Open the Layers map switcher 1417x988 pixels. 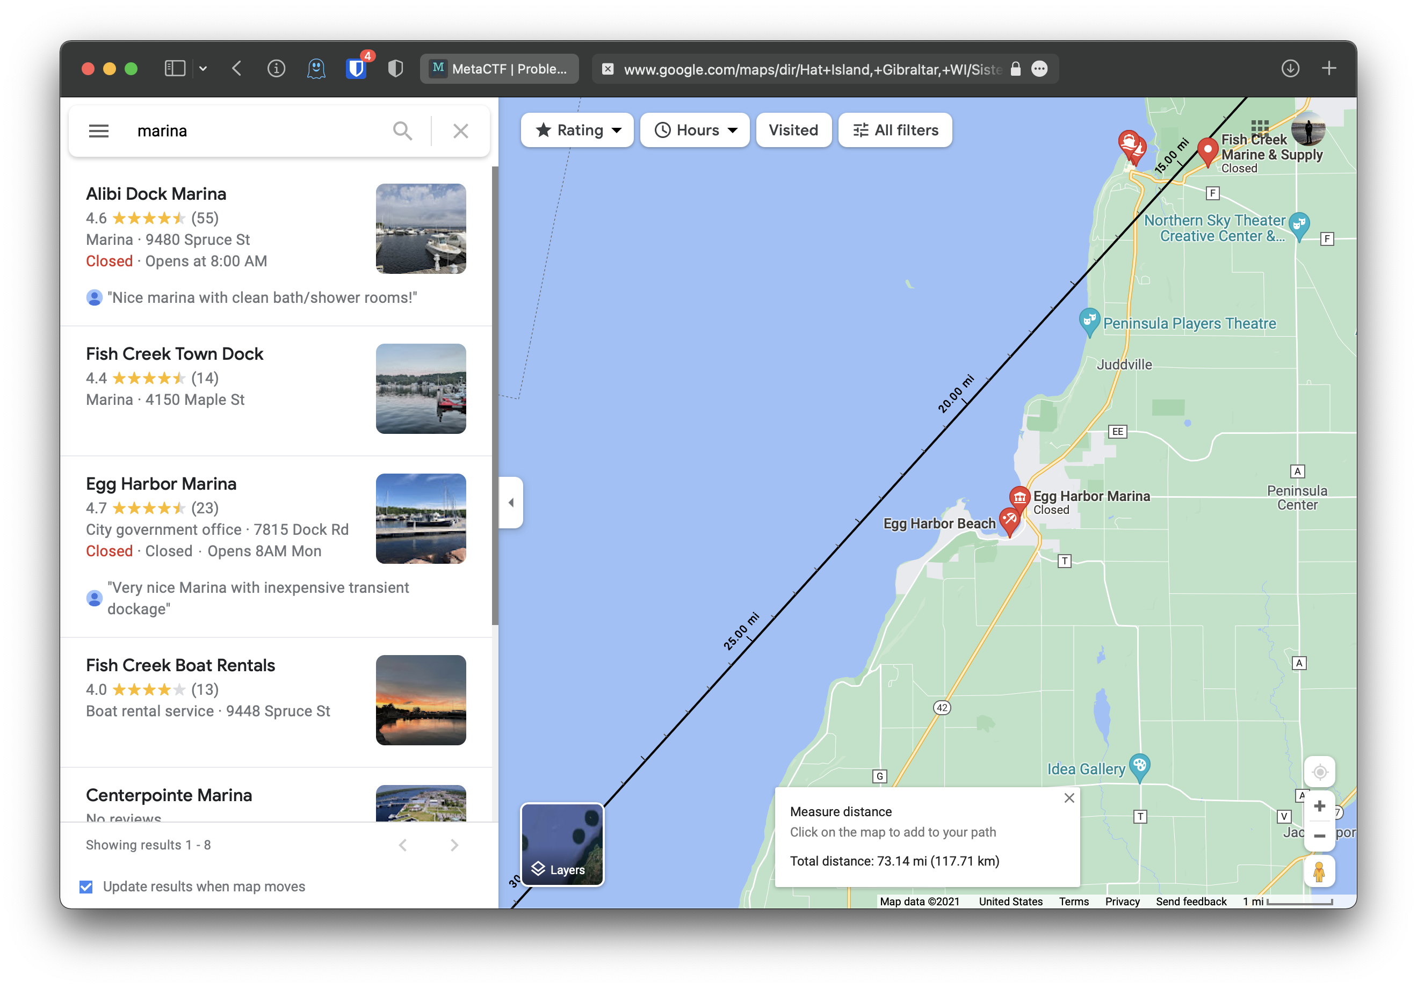(x=562, y=844)
